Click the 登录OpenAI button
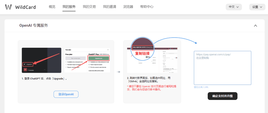 pyautogui.click(x=66, y=94)
